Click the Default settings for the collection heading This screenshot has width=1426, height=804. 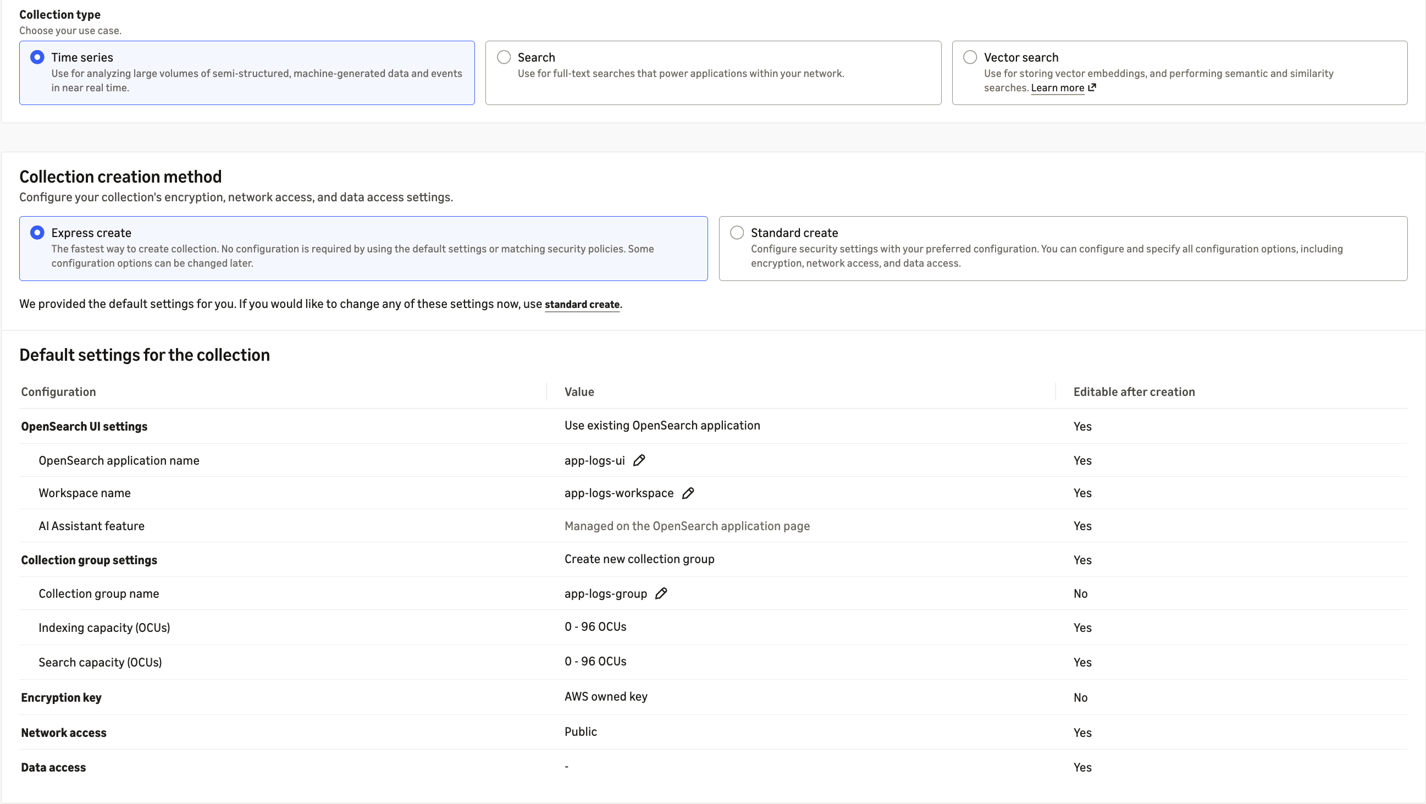145,355
